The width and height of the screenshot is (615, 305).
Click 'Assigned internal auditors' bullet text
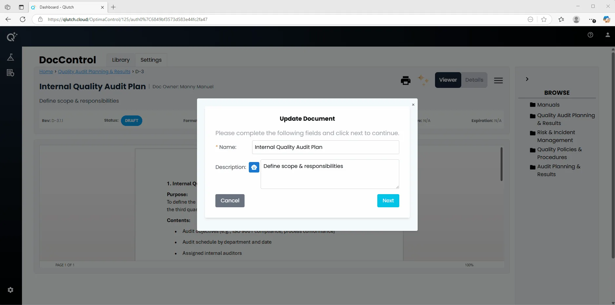tap(212, 253)
